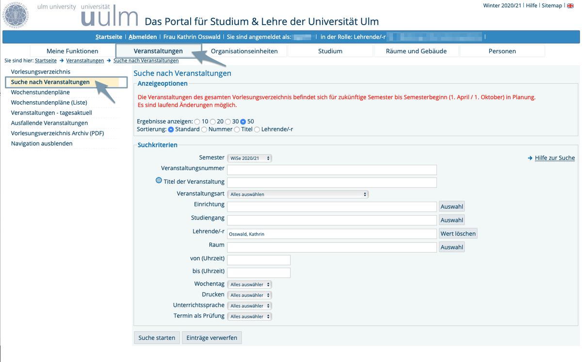Click the globe icon beside Titel der Veranstaltung
This screenshot has width=582, height=362.
pyautogui.click(x=158, y=181)
